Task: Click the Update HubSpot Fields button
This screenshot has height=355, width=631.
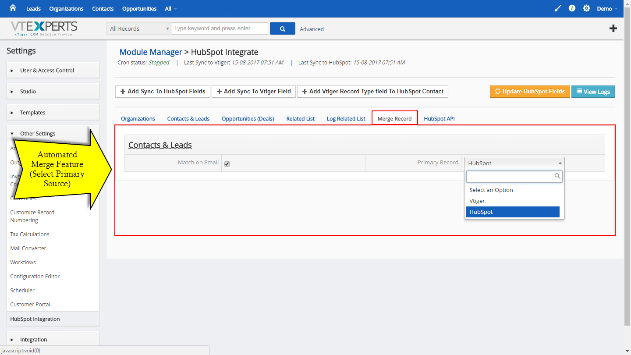Action: (530, 91)
